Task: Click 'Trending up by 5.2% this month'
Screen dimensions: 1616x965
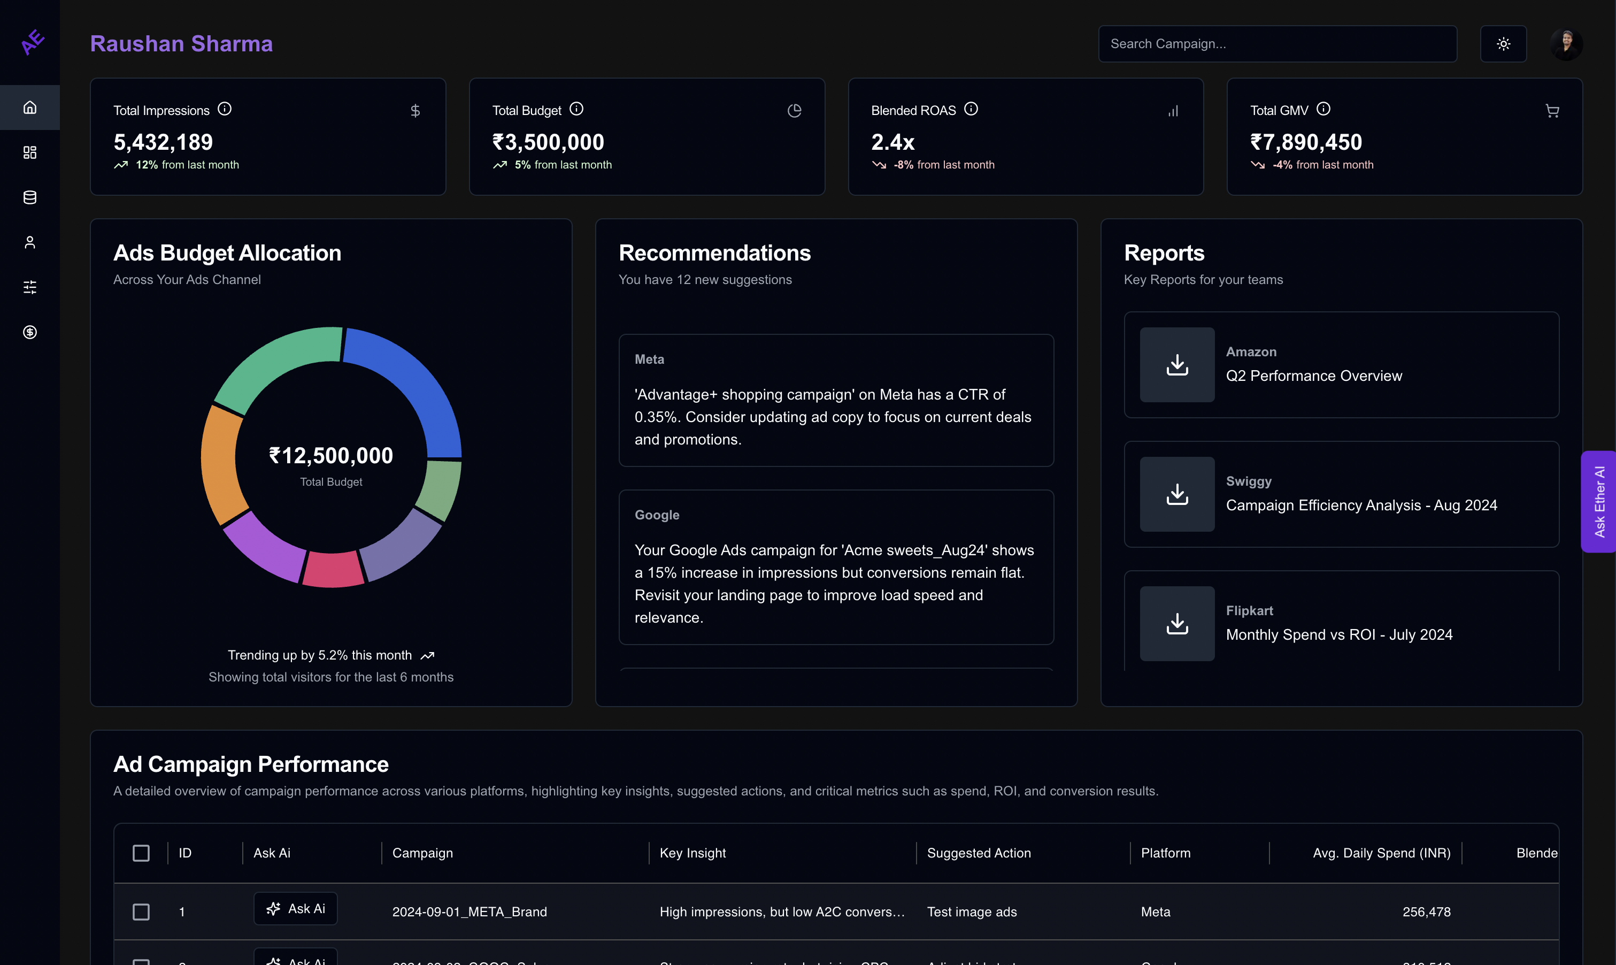Action: click(x=320, y=655)
